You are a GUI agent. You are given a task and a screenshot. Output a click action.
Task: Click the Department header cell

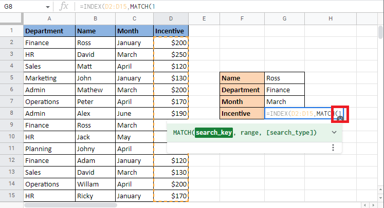49,31
